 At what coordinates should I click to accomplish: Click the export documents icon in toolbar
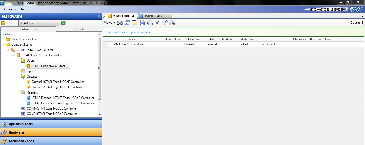172,23
